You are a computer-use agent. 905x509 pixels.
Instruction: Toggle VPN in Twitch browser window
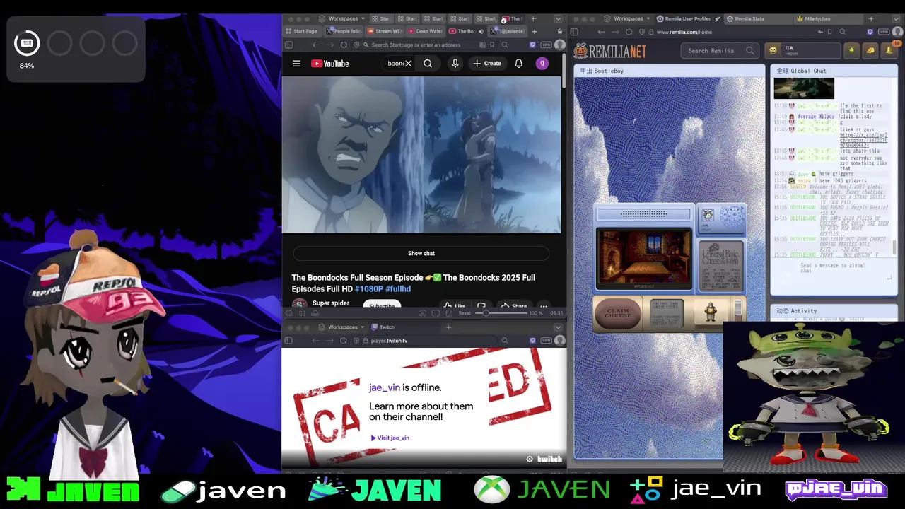tap(546, 341)
